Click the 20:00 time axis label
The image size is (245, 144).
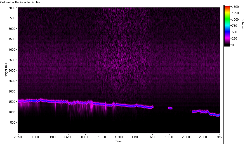pos(186,137)
